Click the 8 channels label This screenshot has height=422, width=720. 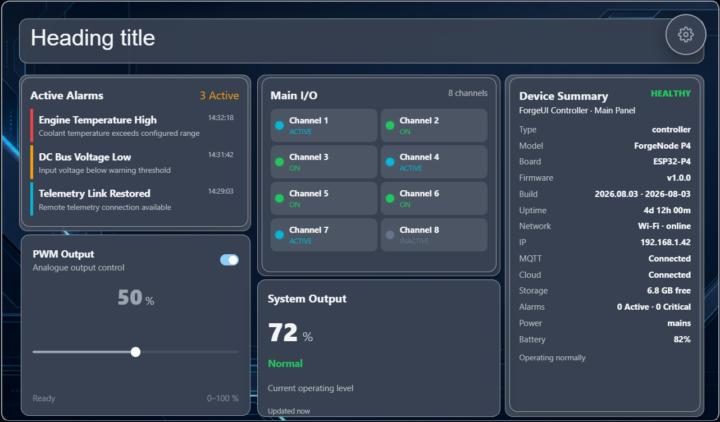click(x=468, y=93)
